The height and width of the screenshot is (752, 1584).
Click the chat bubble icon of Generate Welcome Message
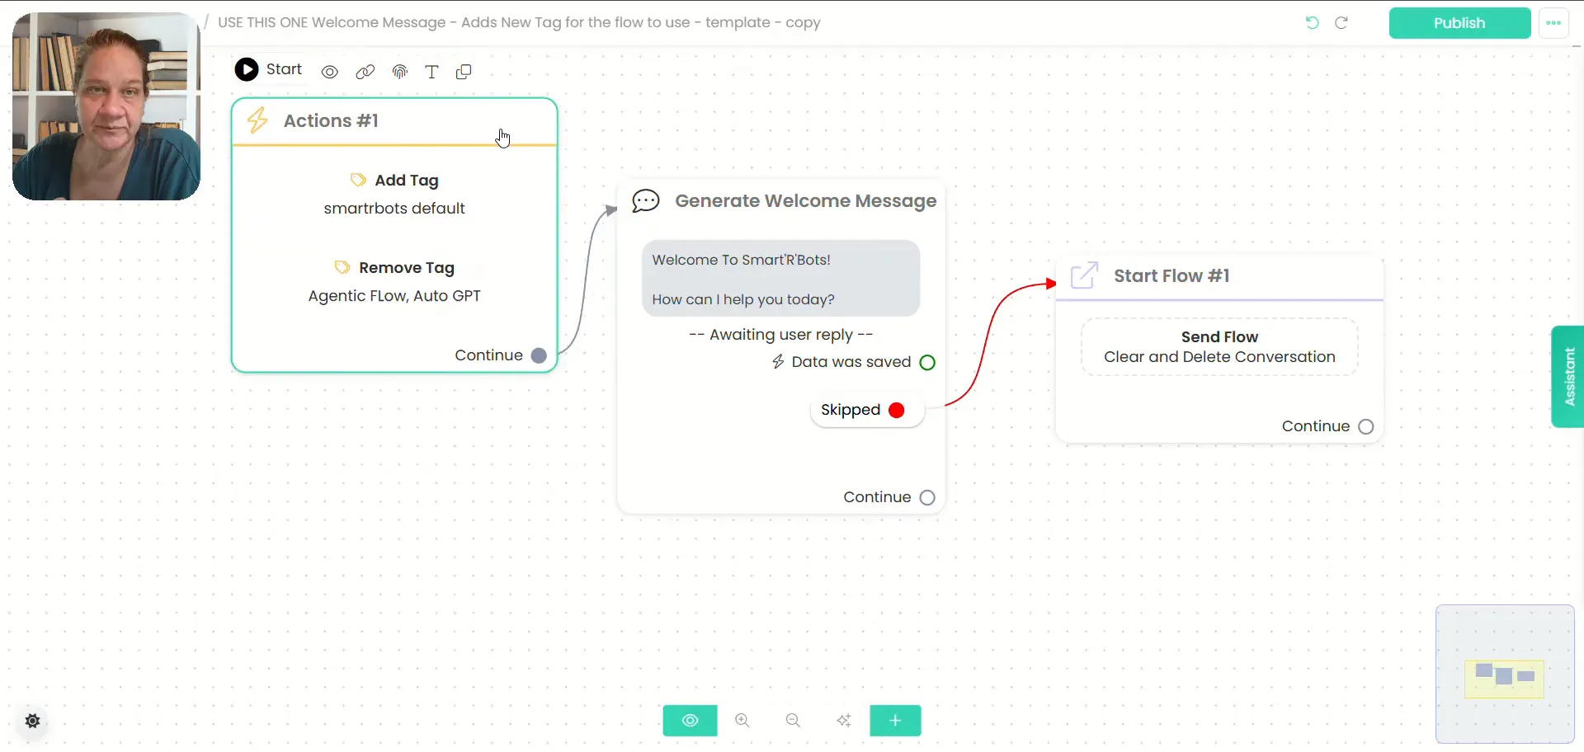(x=646, y=201)
